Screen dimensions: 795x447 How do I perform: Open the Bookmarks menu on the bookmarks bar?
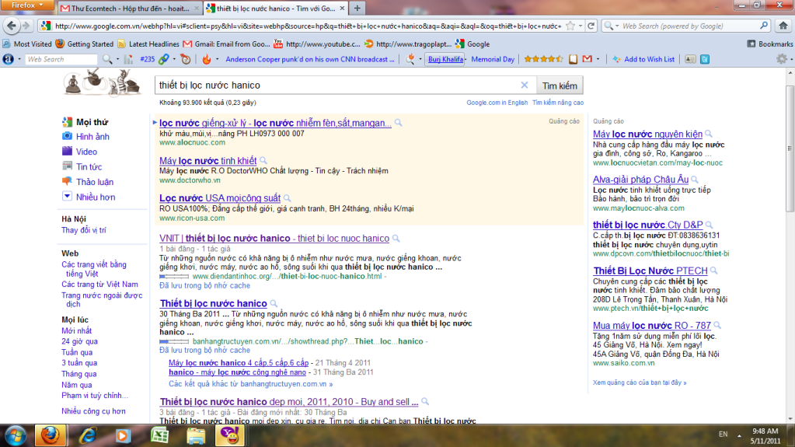tap(769, 44)
